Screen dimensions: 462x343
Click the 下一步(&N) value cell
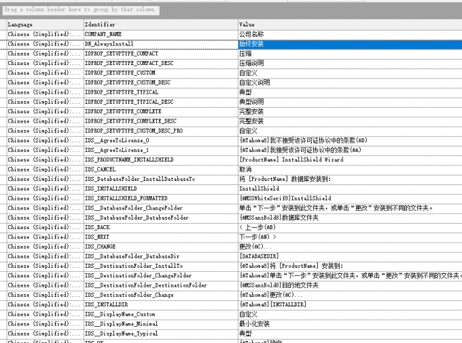click(x=350, y=237)
